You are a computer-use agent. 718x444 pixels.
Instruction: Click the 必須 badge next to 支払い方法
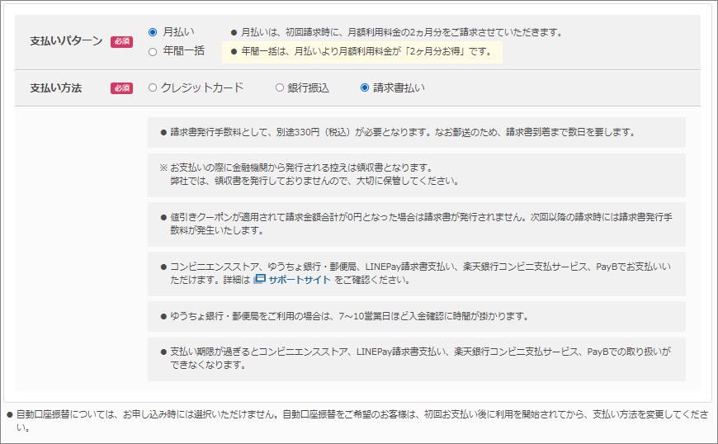pyautogui.click(x=121, y=88)
